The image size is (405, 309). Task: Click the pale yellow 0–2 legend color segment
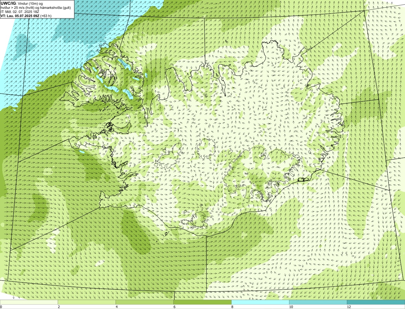(29, 302)
